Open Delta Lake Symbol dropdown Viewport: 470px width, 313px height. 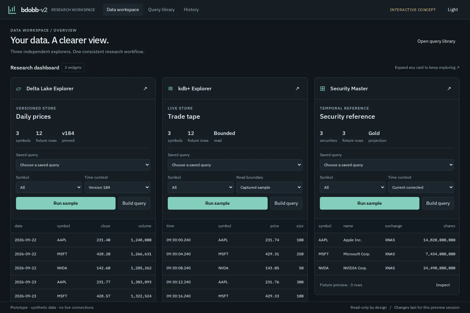[49, 187]
